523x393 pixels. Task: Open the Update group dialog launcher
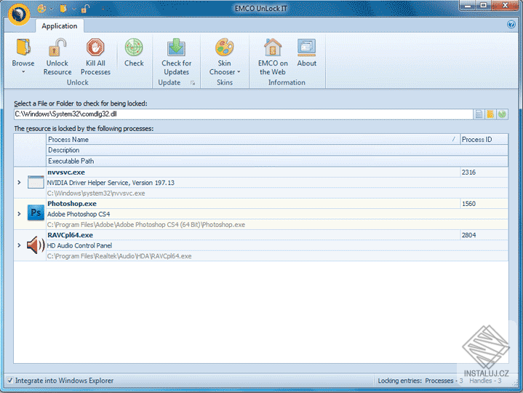[193, 83]
